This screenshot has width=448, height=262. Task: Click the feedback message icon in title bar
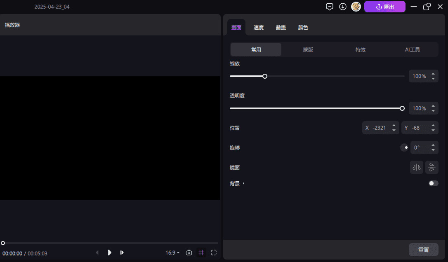330,7
